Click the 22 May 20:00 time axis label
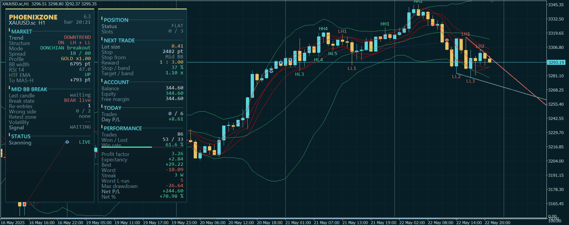The height and width of the screenshot is (225, 569). point(498,223)
